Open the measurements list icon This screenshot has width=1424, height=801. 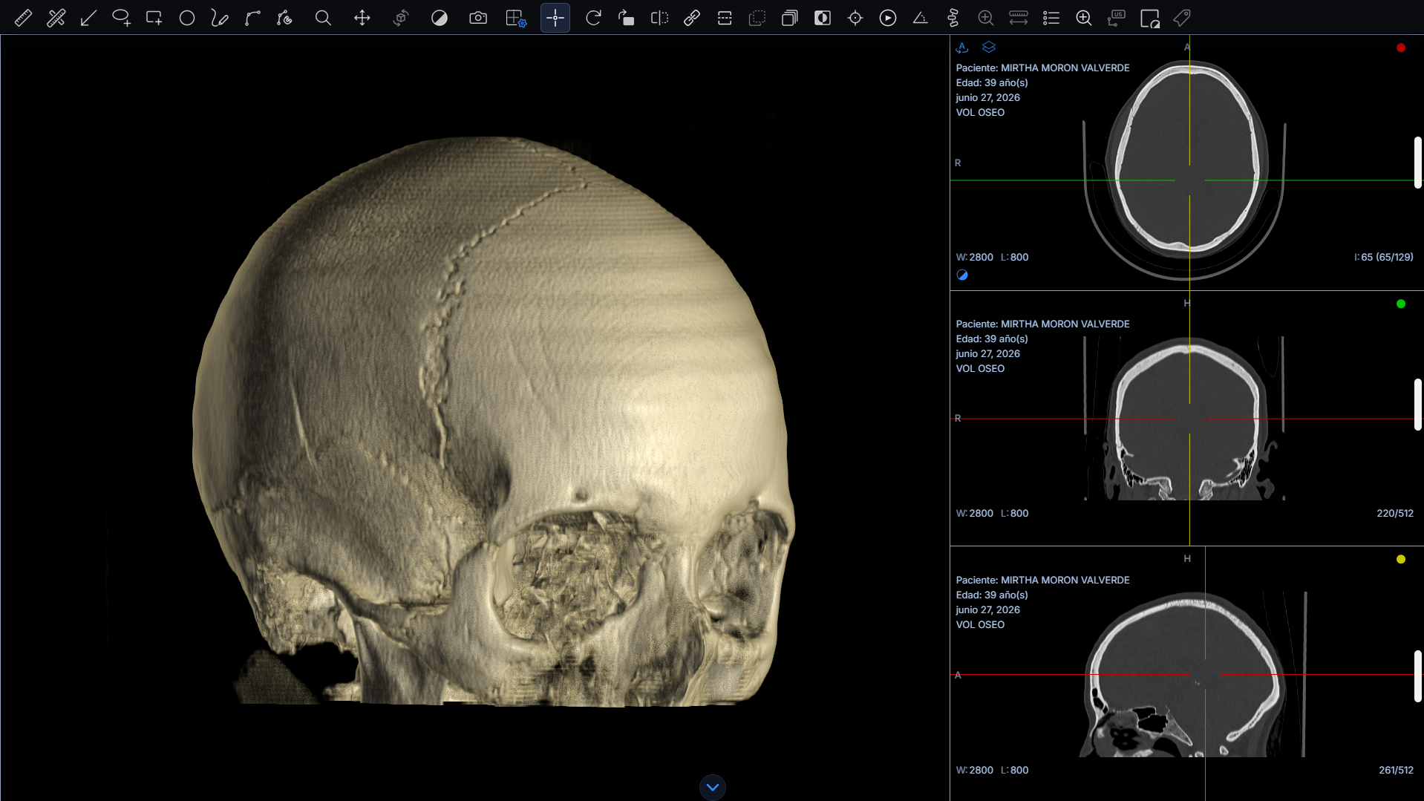[1051, 18]
